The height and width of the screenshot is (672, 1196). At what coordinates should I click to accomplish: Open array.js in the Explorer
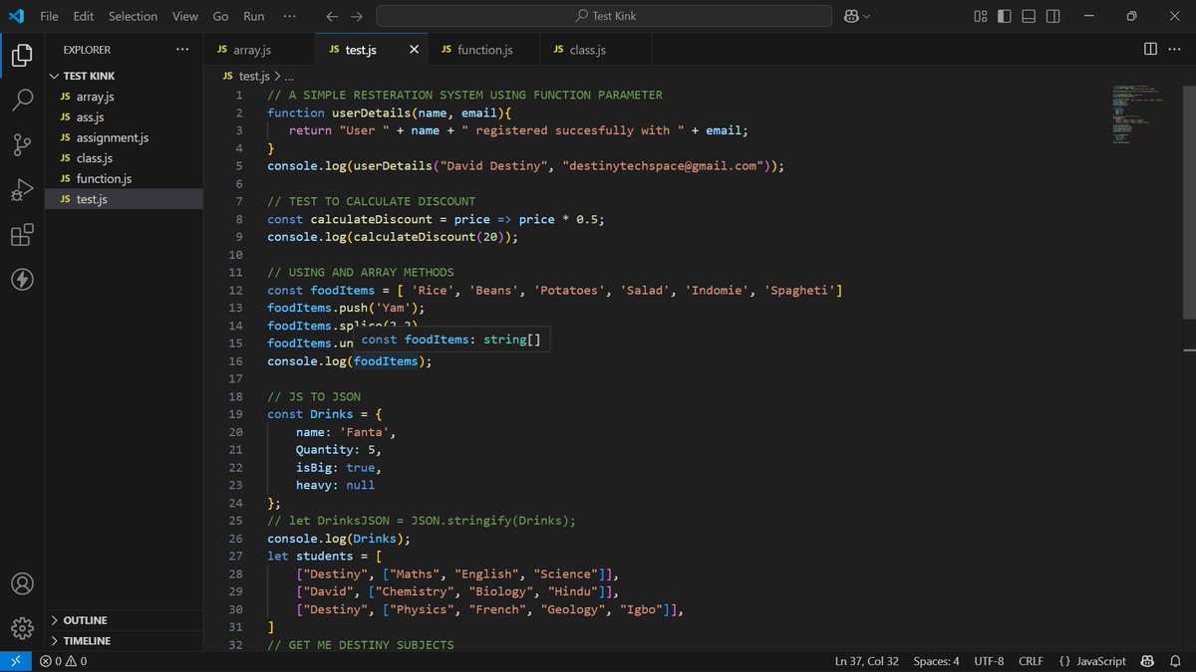[x=123, y=97]
